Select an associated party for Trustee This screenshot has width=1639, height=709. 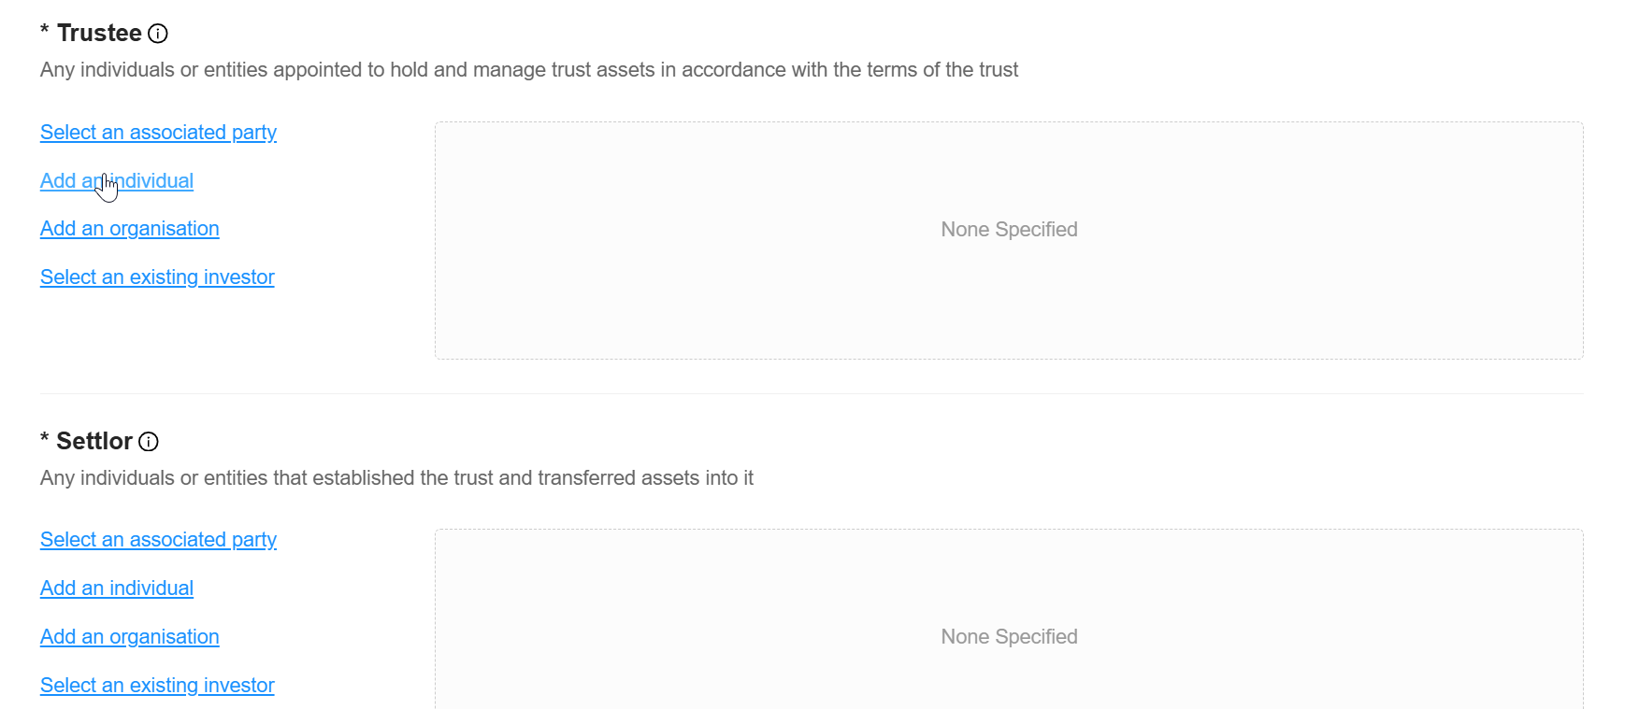point(158,133)
